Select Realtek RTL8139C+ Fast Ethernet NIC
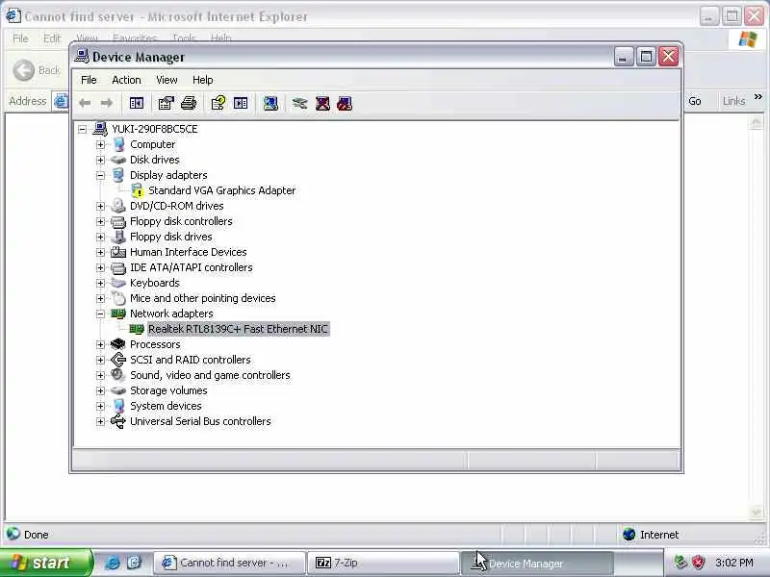 click(238, 329)
